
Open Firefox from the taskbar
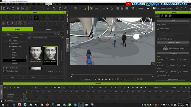47,105
